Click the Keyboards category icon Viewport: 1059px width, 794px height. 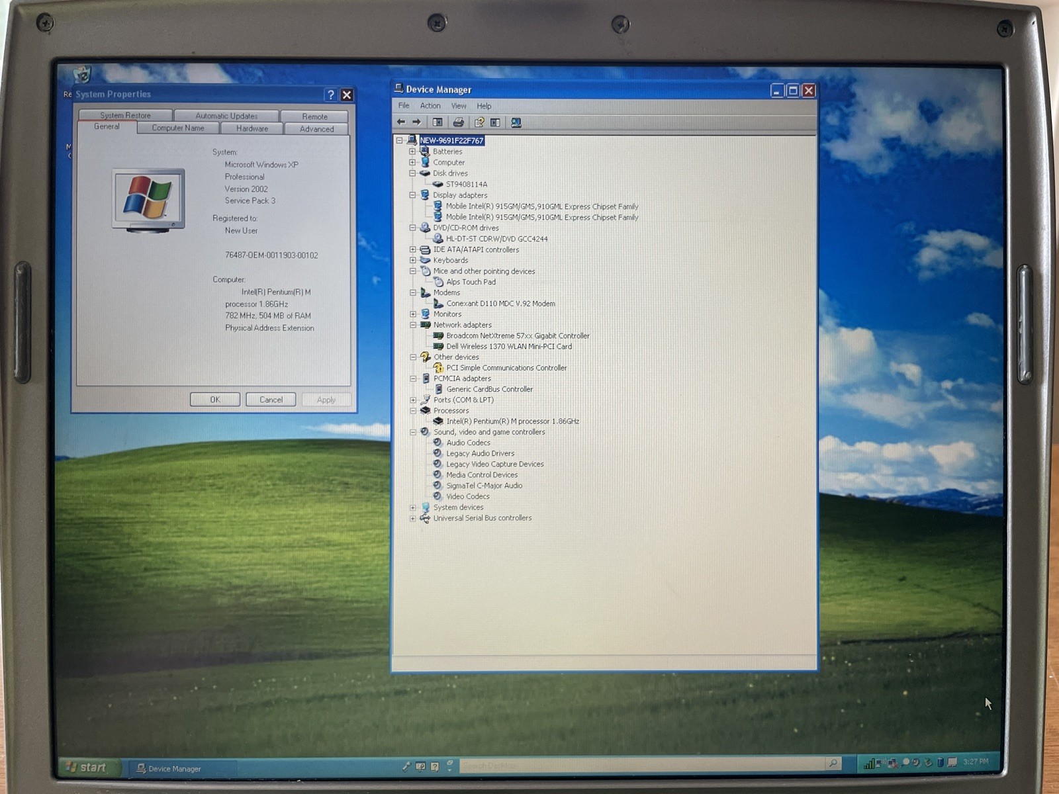[425, 260]
